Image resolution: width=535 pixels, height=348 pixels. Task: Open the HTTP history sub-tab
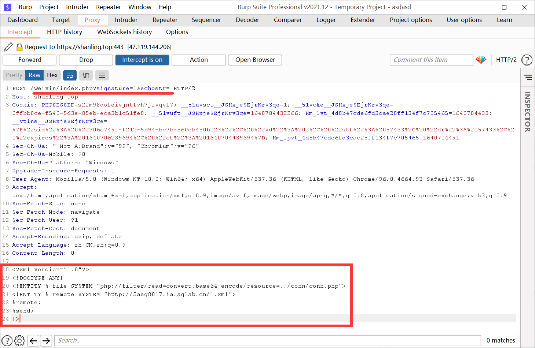[65, 32]
